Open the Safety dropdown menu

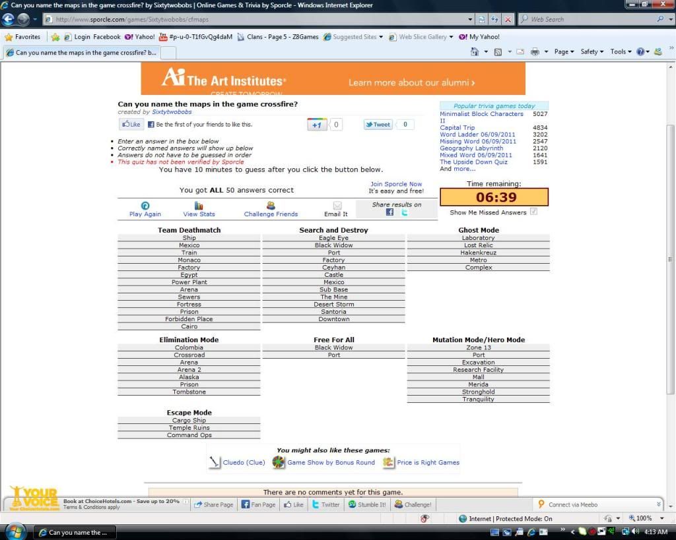tap(591, 51)
